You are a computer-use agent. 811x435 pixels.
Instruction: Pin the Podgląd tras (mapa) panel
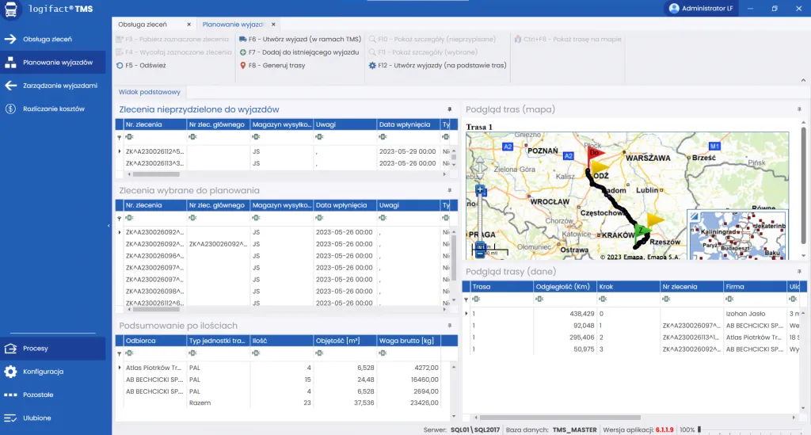[798, 109]
